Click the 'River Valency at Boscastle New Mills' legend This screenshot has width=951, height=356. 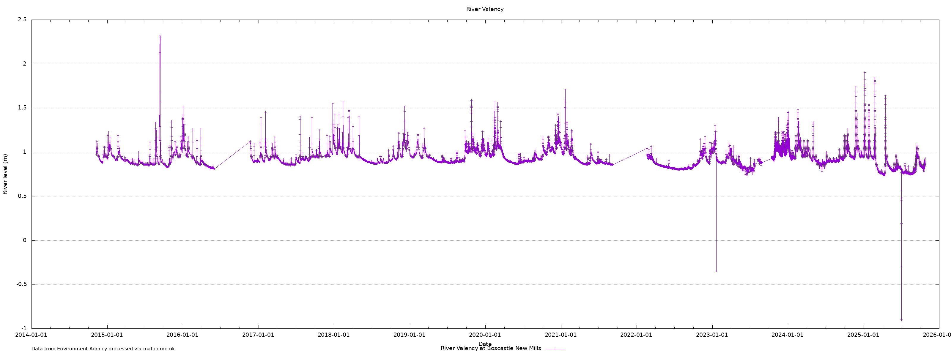(x=490, y=348)
